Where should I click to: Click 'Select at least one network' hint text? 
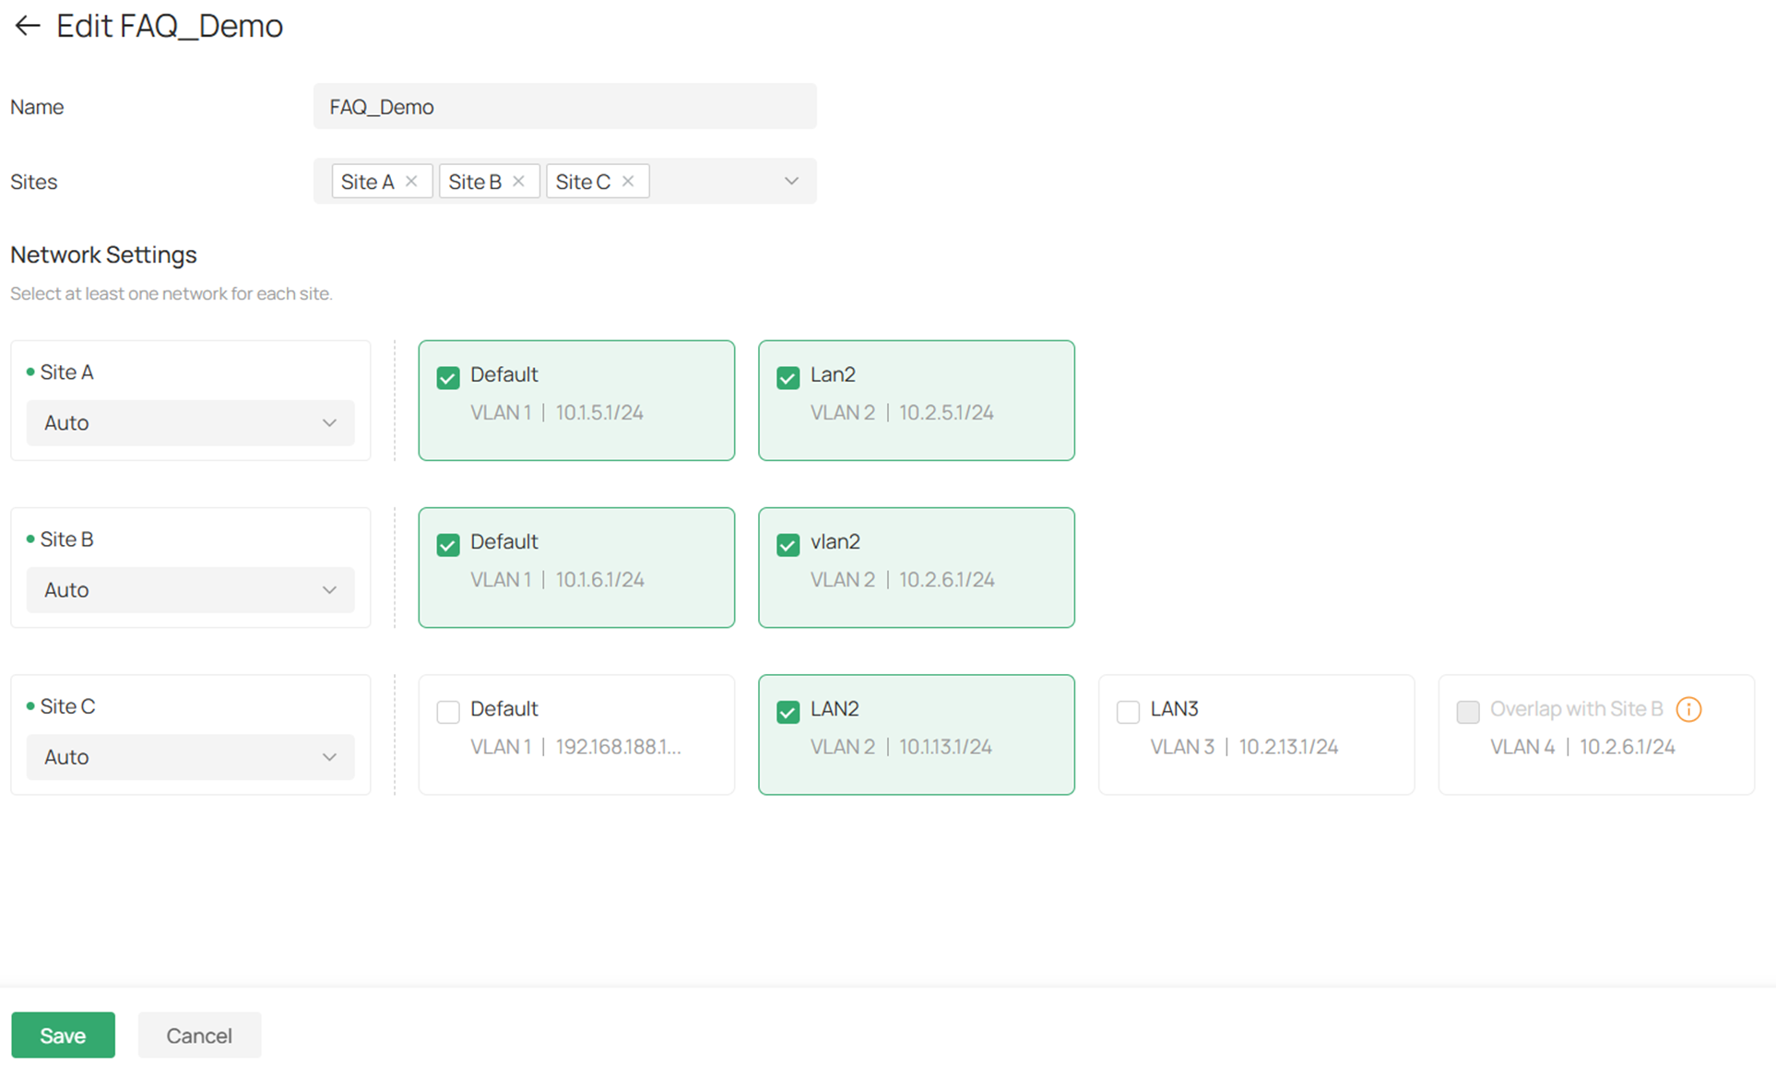coord(172,294)
